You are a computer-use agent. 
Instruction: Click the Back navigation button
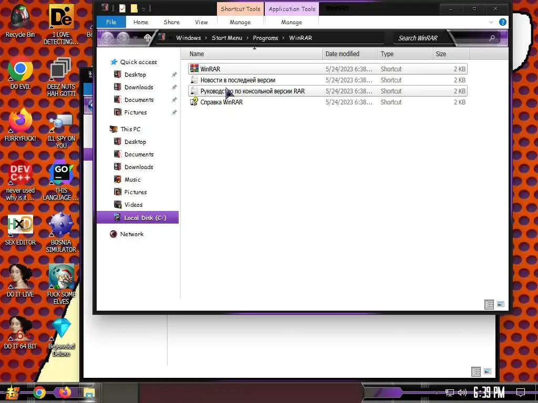[107, 38]
